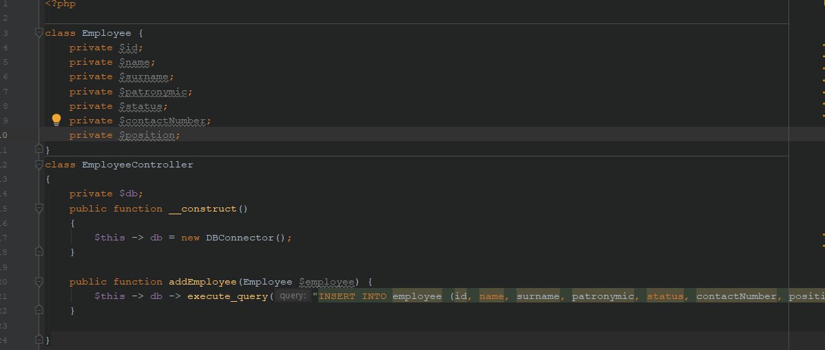Viewport: 825px width, 350px height.
Task: Click the $status property
Action: (141, 106)
